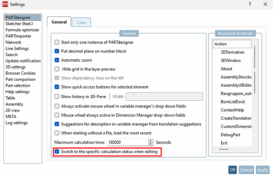Click the OK button
Viewport: 273px width, 175px height.
click(x=233, y=170)
